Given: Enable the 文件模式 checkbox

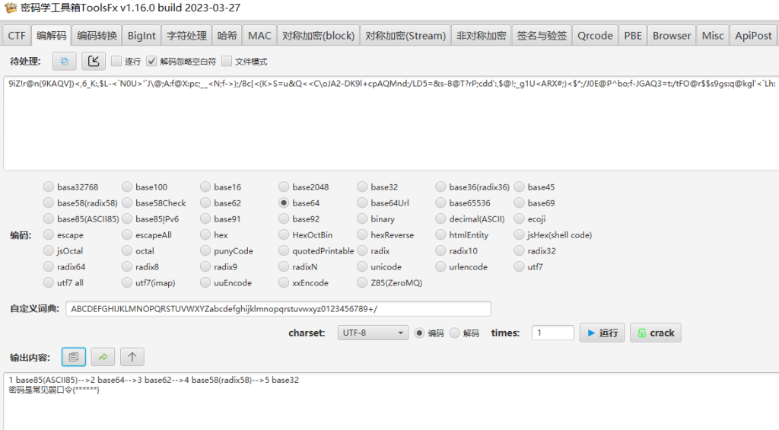Looking at the screenshot, I should click(227, 62).
